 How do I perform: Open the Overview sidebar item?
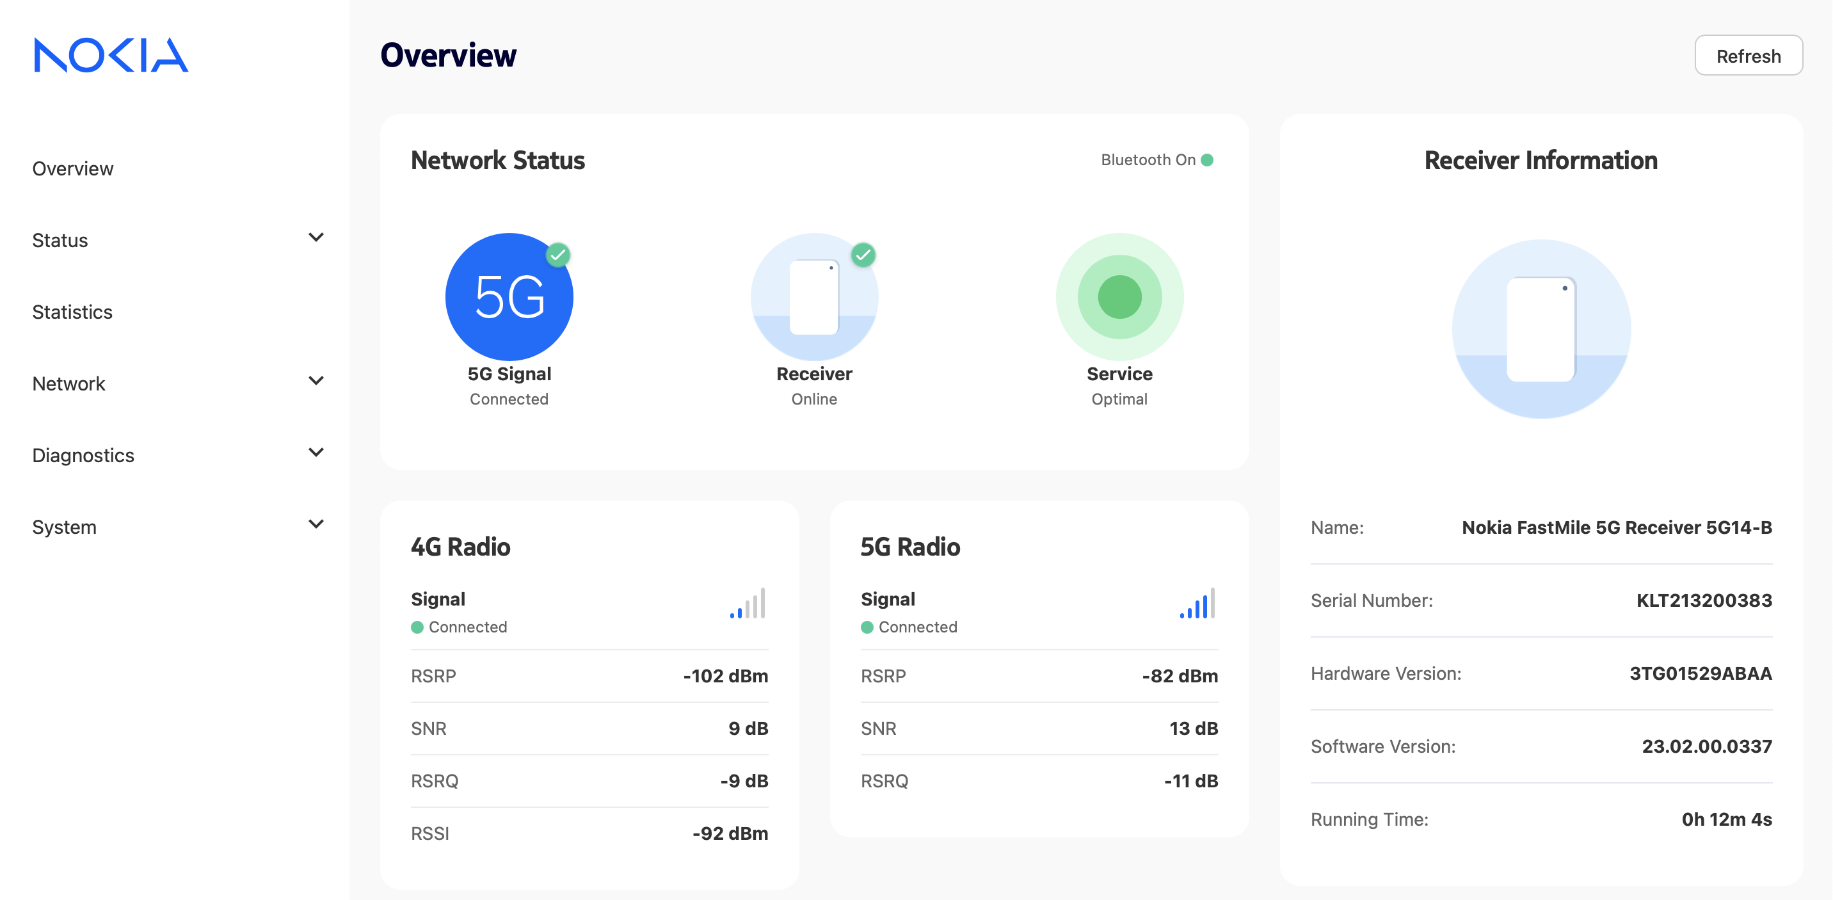pos(72,168)
